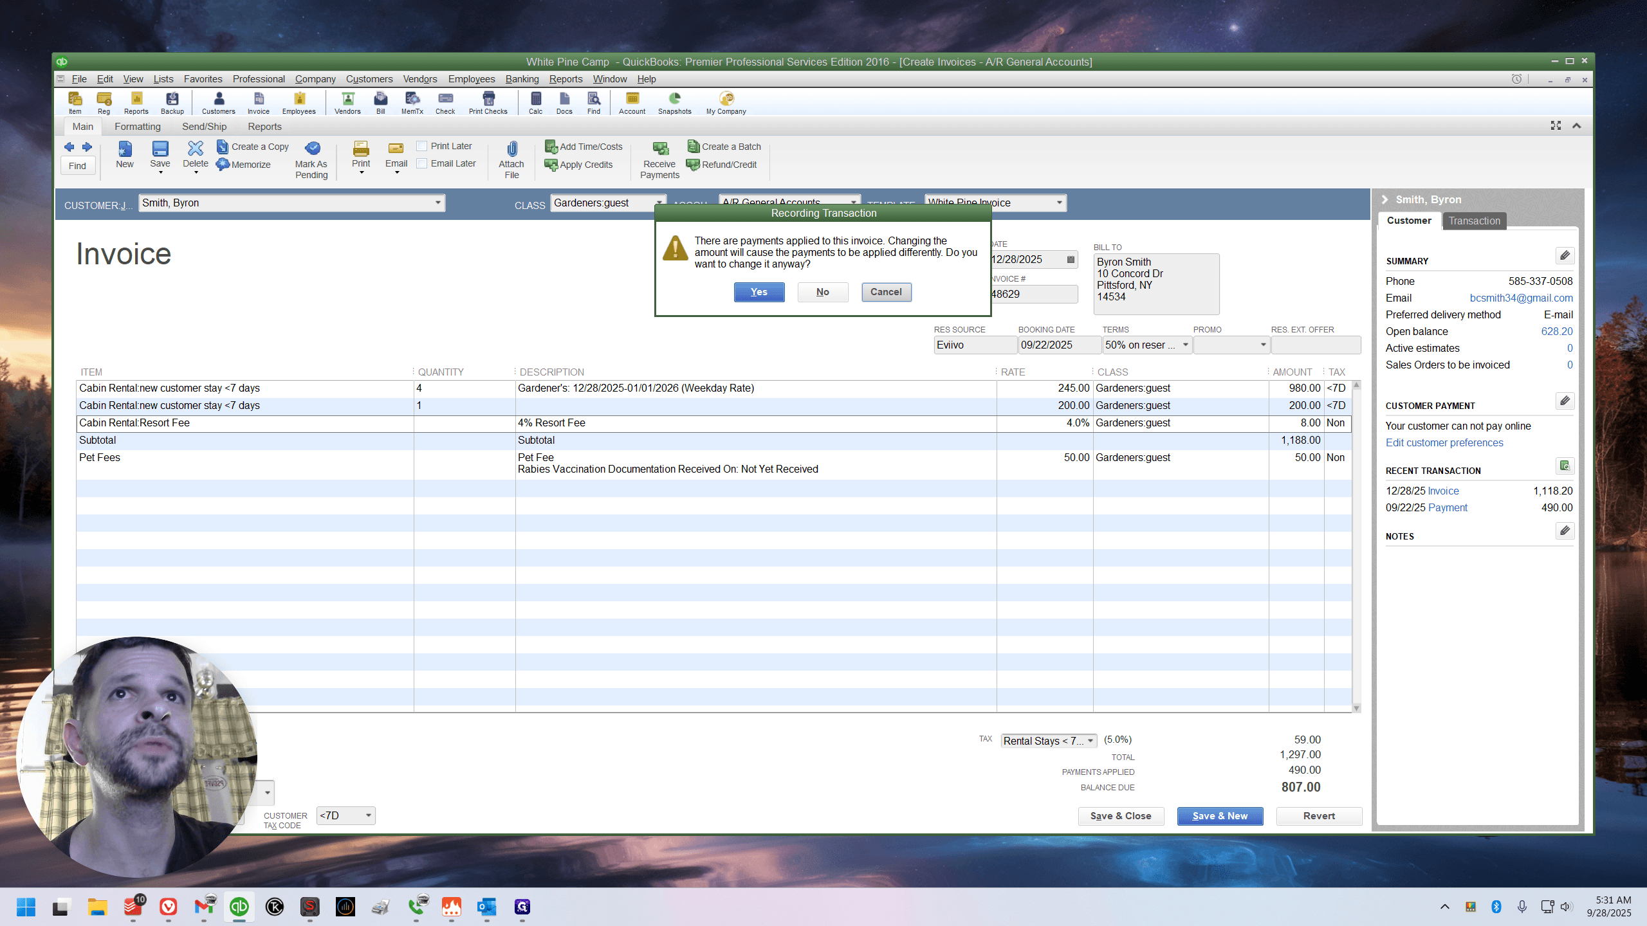Switch to the Transaction side panel tab

tap(1474, 221)
